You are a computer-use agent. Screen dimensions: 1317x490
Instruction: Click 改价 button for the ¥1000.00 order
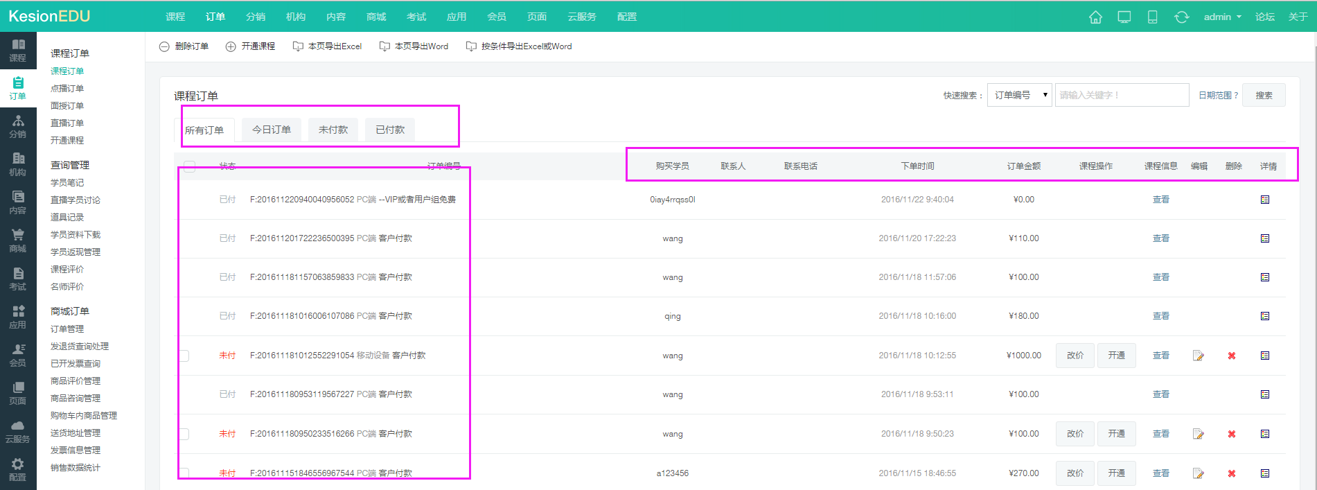(x=1075, y=356)
